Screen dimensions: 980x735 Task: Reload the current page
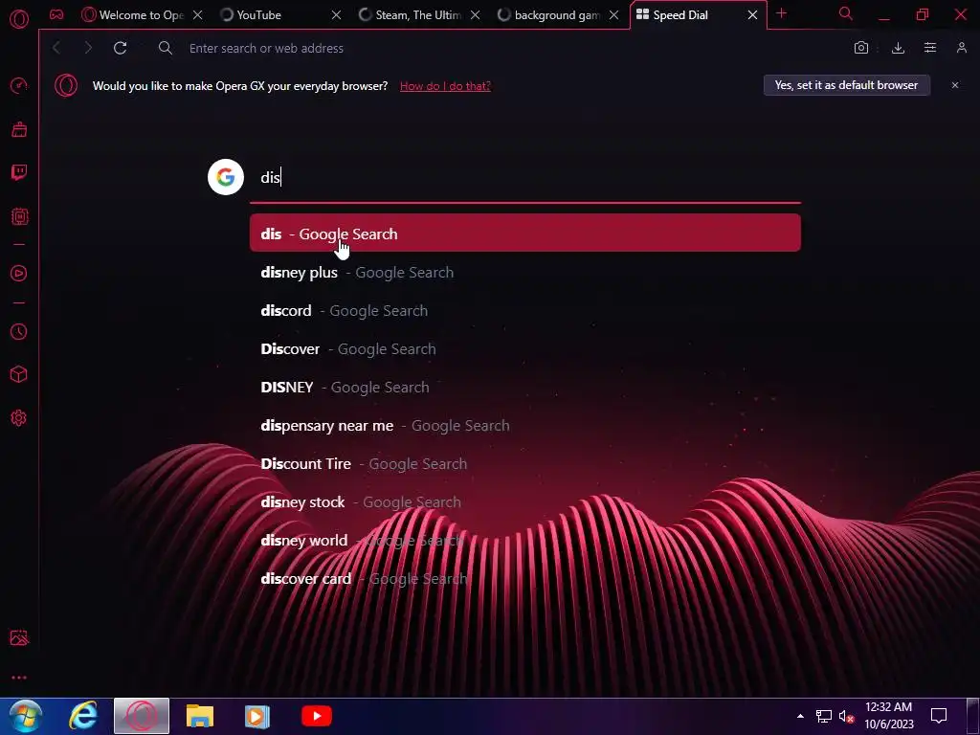120,48
